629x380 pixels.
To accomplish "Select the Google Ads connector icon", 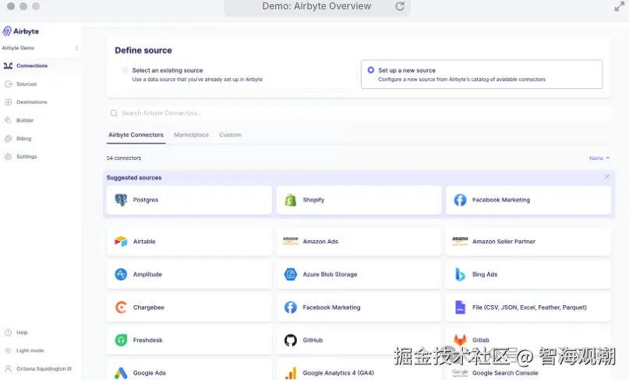I will tap(121, 373).
